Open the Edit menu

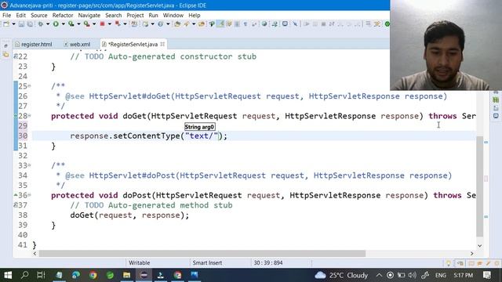point(21,16)
